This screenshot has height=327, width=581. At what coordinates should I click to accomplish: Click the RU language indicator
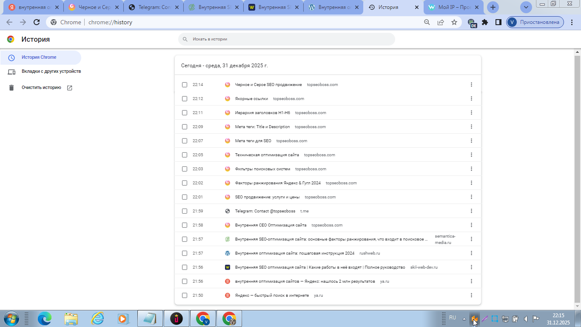pyautogui.click(x=453, y=318)
